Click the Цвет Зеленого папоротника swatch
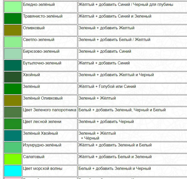This screenshot has height=179, width=187. pos(13,112)
